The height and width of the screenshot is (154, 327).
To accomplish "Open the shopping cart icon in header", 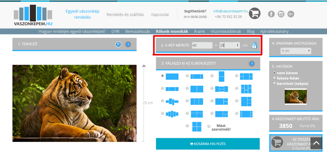I will (255, 13).
